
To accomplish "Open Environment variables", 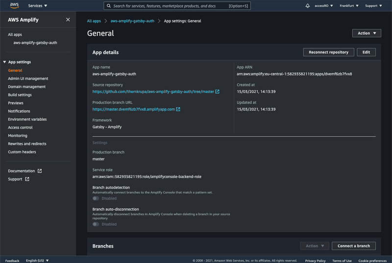I will (27, 119).
